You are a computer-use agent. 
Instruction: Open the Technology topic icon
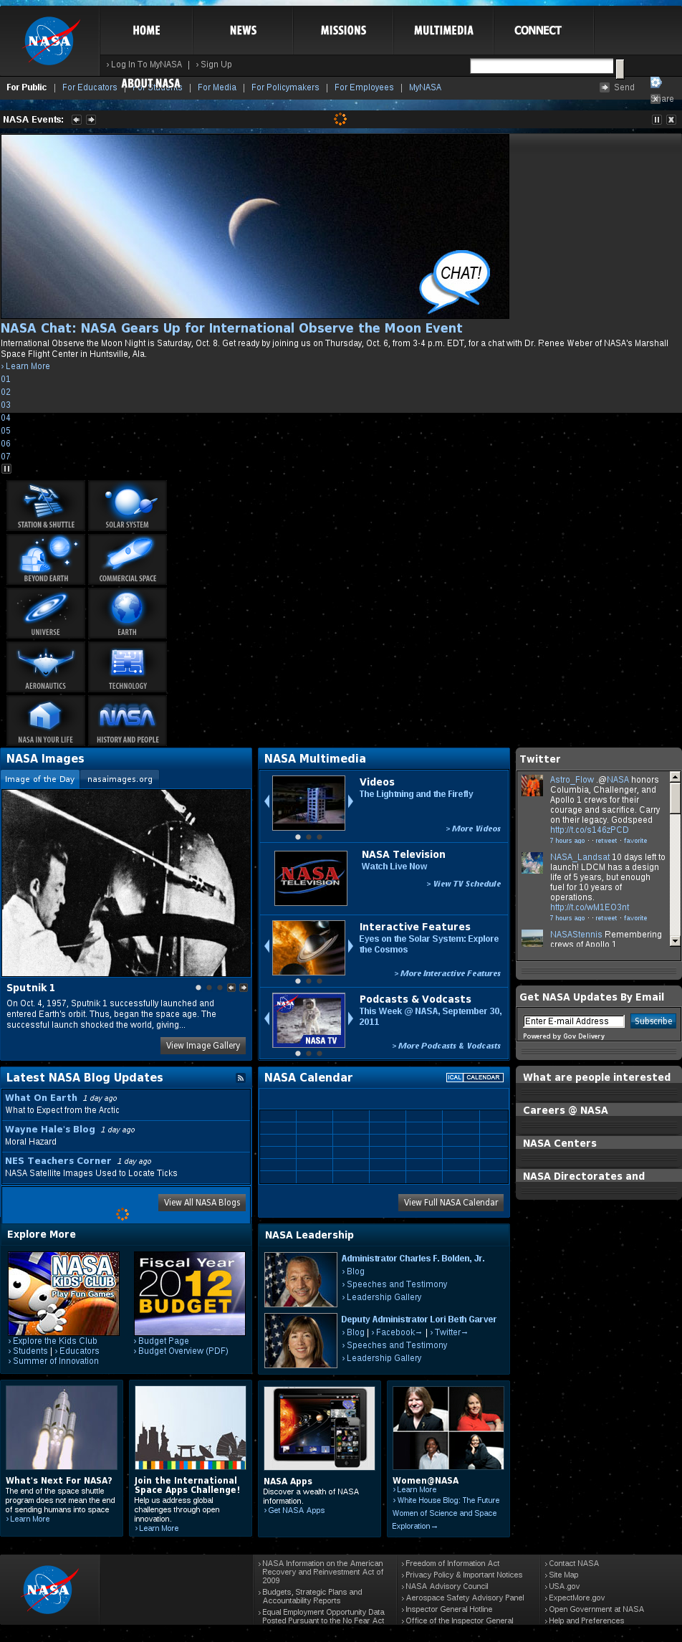[128, 667]
